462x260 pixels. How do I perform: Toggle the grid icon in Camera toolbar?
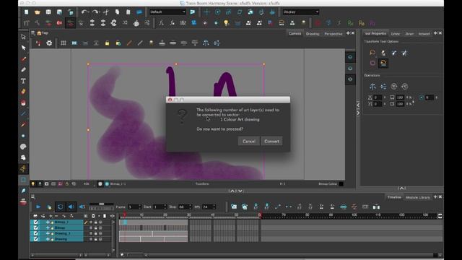pos(64,43)
